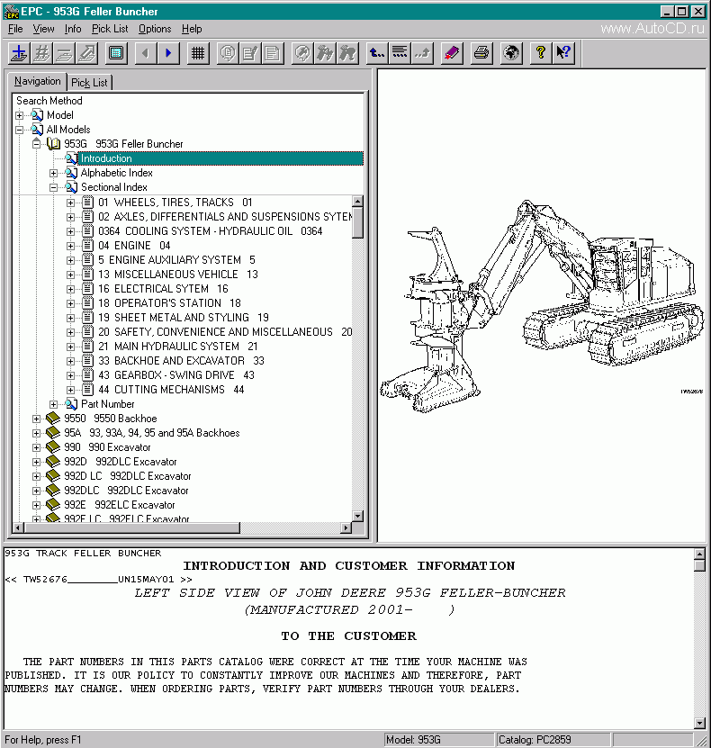Click the grid table toolbar icon

point(198,53)
